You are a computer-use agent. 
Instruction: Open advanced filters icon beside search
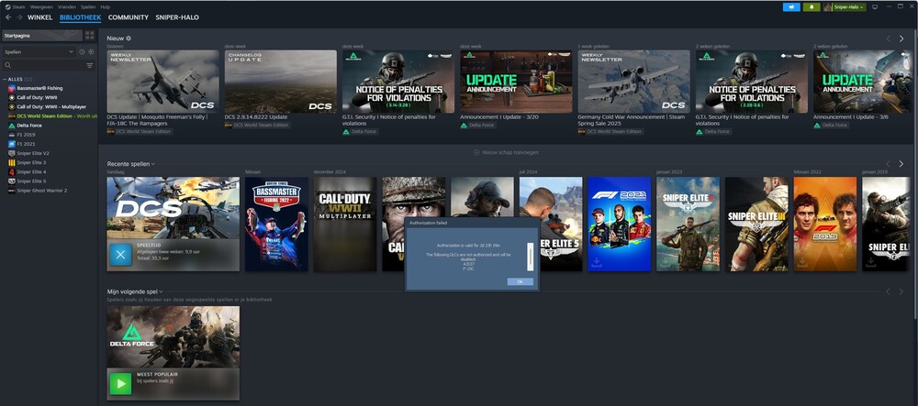[x=90, y=65]
